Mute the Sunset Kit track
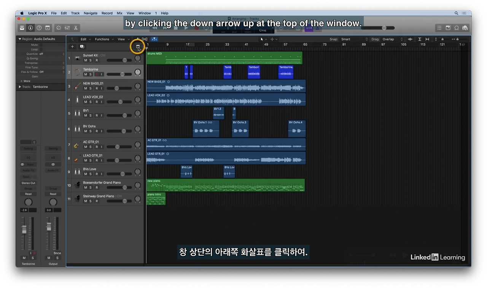Image resolution: width=487 pixels, height=288 pixels. pyautogui.click(x=85, y=60)
